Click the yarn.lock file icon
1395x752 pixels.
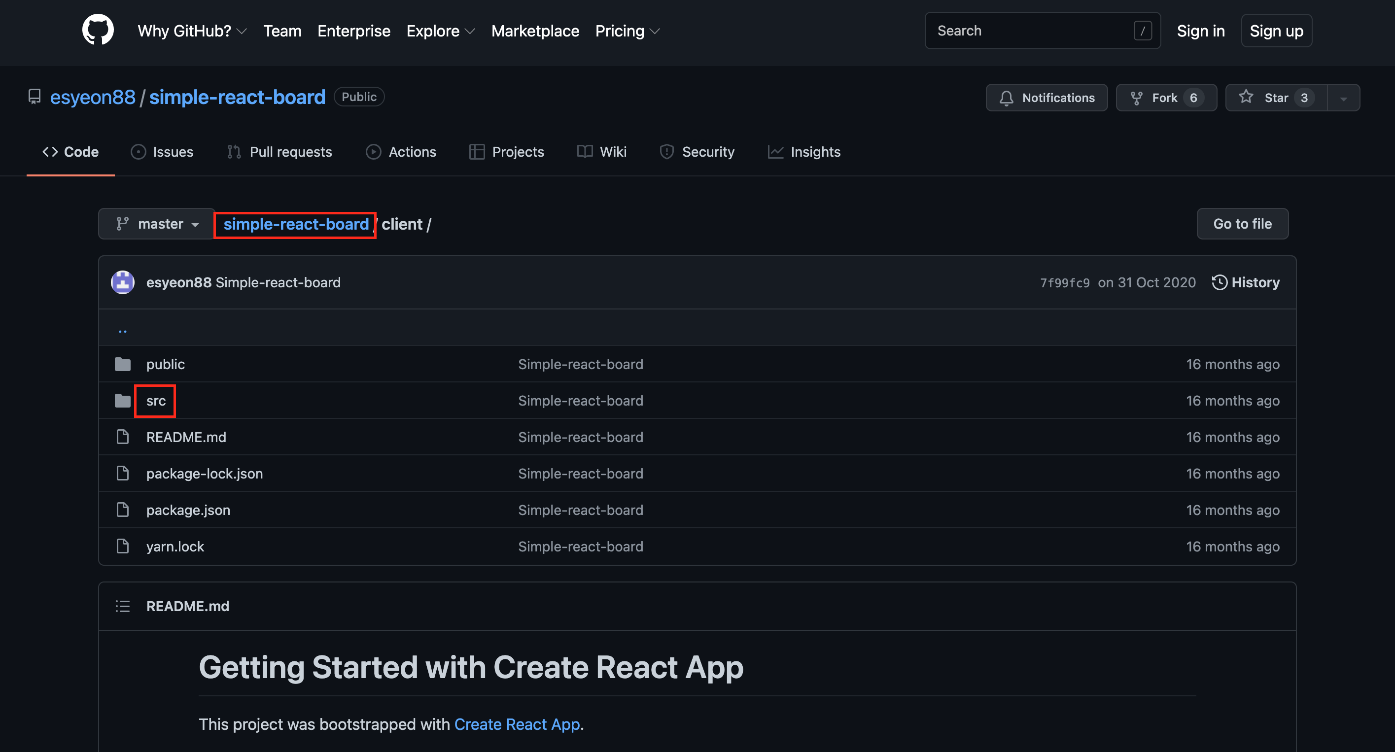122,547
